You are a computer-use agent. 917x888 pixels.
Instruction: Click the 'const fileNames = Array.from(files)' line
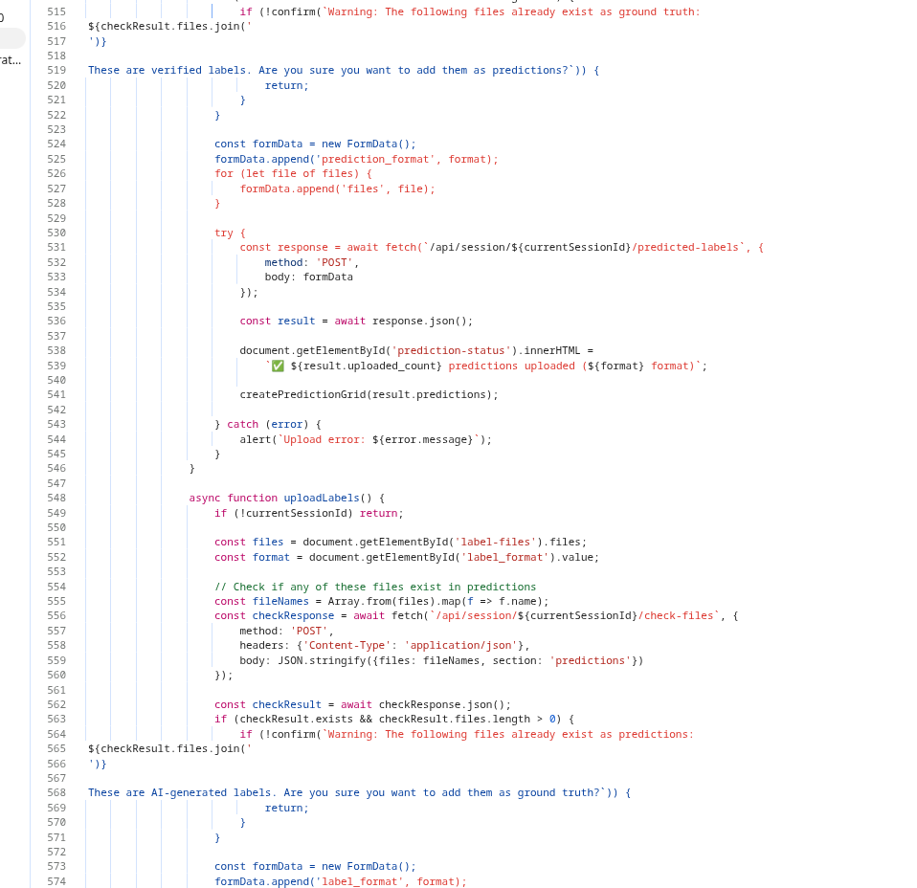click(381, 601)
